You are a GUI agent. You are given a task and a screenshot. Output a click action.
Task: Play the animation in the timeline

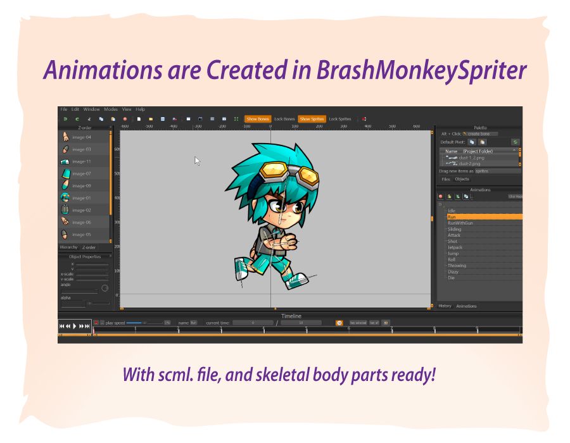(75, 326)
